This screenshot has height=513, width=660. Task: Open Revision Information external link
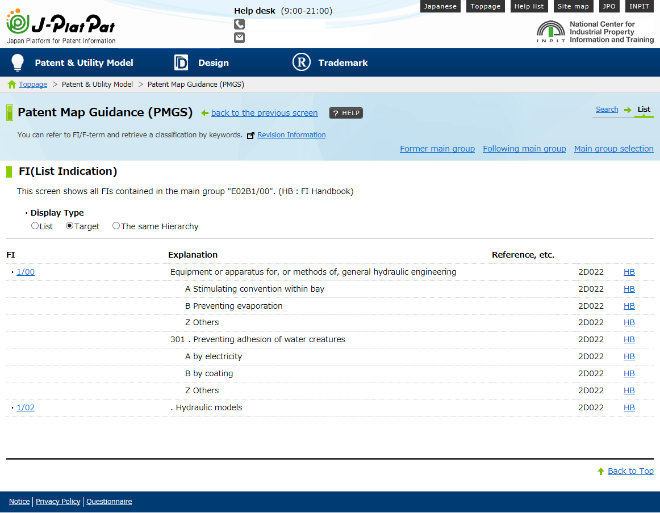point(291,135)
